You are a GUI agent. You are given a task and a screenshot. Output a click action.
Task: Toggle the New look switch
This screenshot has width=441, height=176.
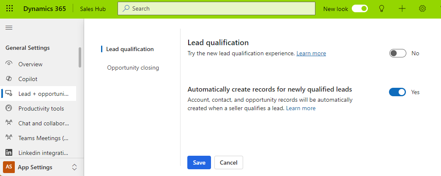tap(360, 9)
